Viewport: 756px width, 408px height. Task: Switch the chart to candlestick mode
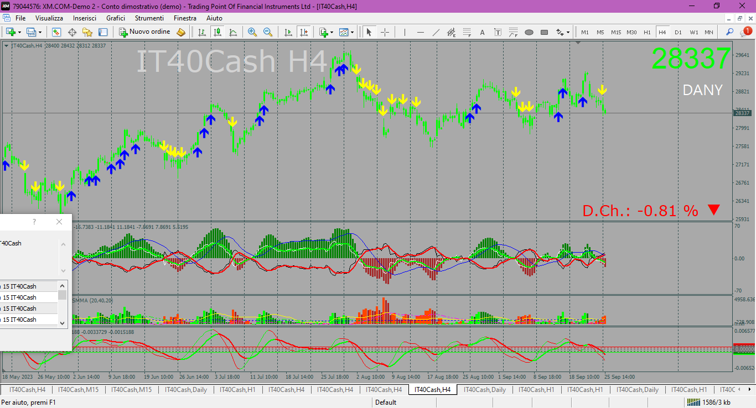tap(218, 32)
